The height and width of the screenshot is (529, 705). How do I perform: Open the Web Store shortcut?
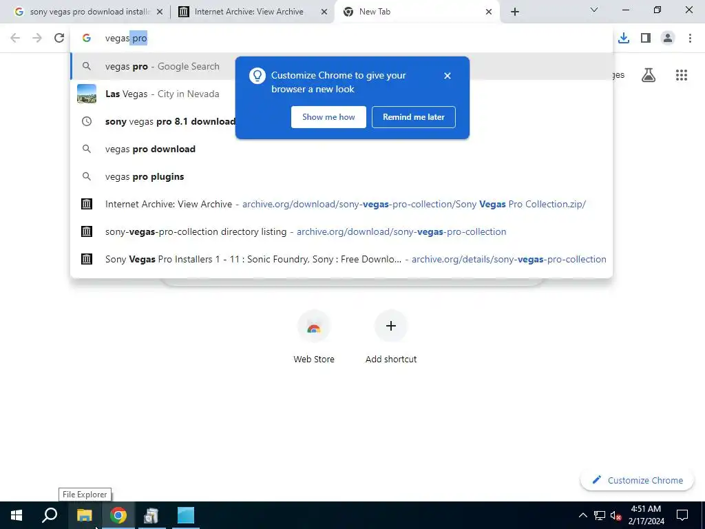coord(314,337)
